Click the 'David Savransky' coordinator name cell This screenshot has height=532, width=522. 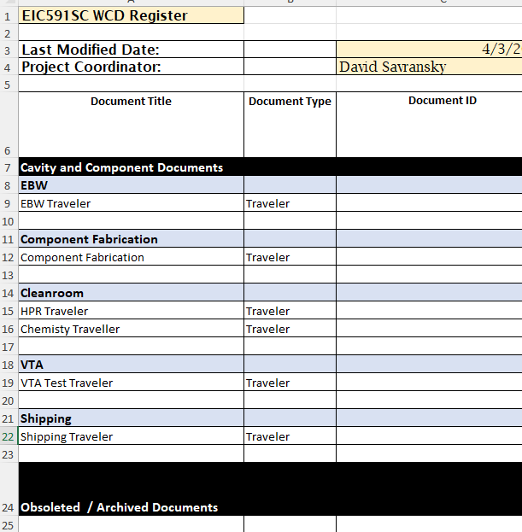coord(429,67)
